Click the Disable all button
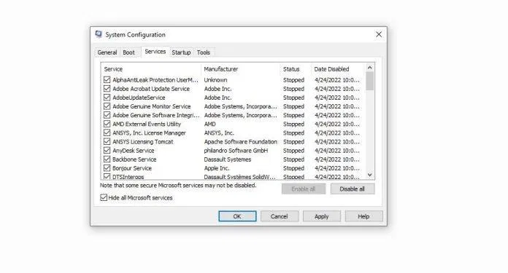508x273 pixels. click(352, 189)
